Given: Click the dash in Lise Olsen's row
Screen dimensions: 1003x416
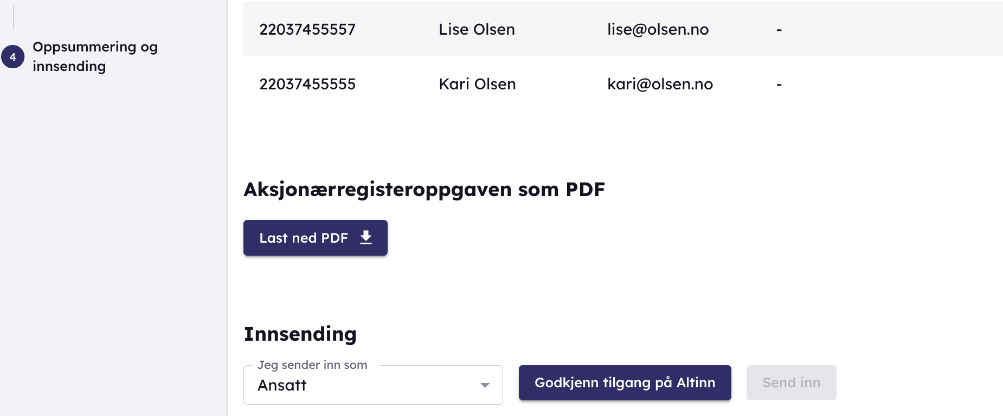Looking at the screenshot, I should pos(779,30).
